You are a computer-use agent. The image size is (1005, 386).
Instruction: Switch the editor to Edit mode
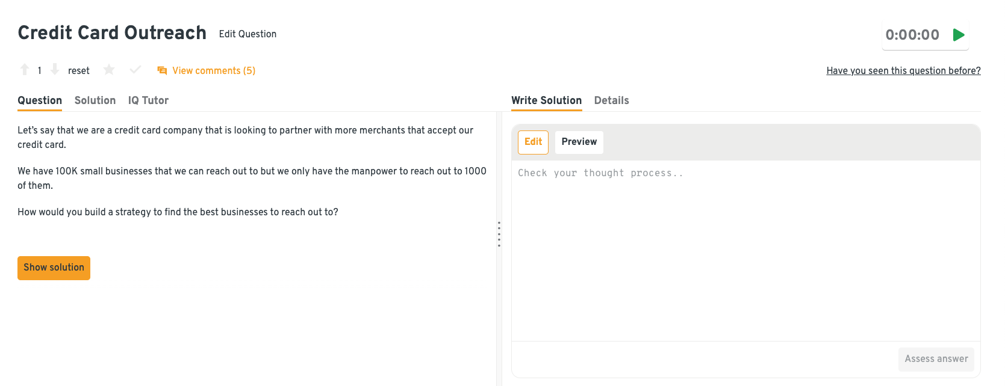pyautogui.click(x=533, y=142)
